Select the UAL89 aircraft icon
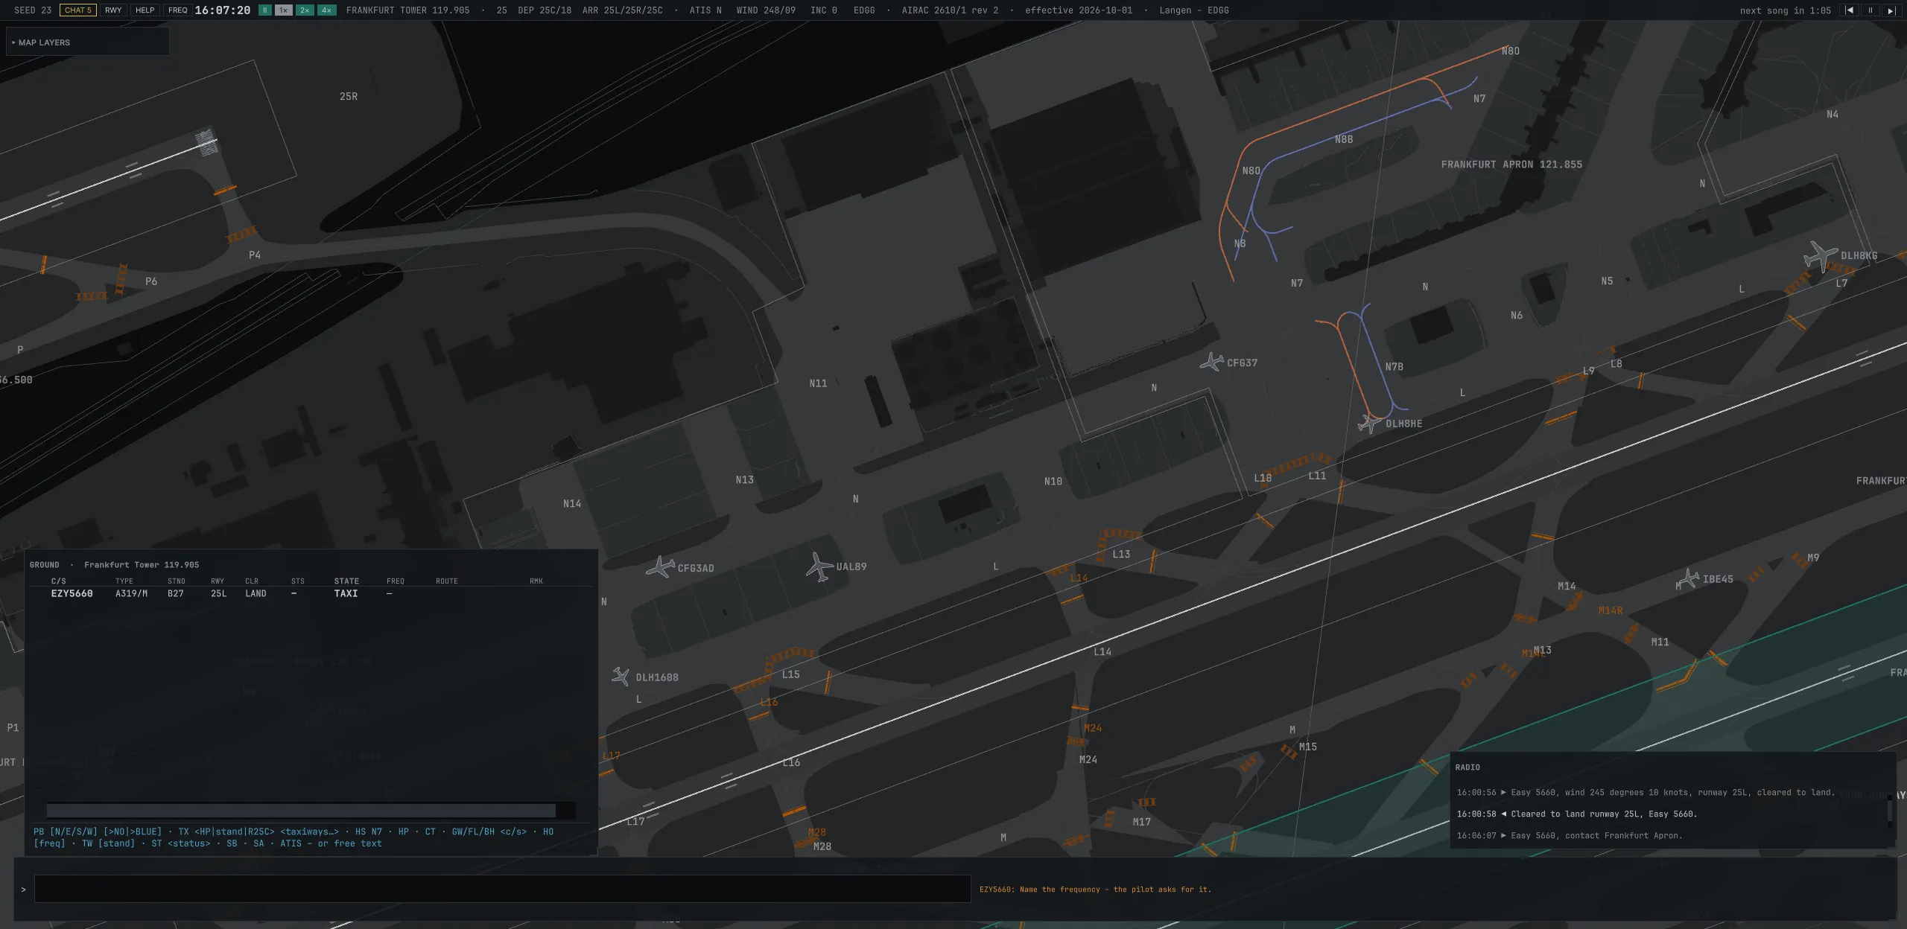Screen dimensions: 1907x929 point(819,566)
